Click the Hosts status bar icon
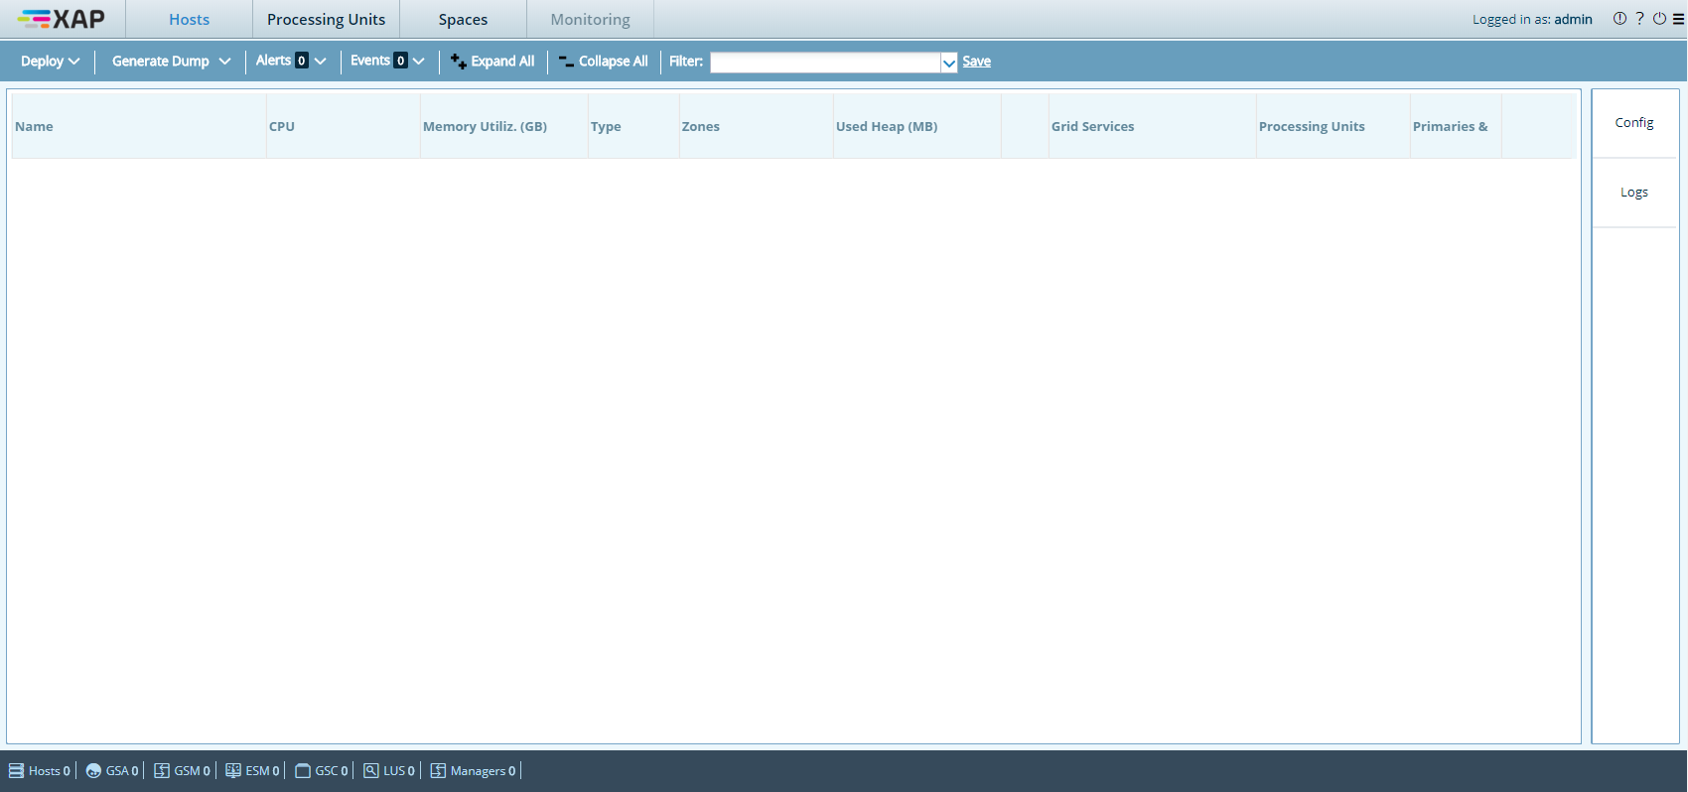 tap(16, 771)
